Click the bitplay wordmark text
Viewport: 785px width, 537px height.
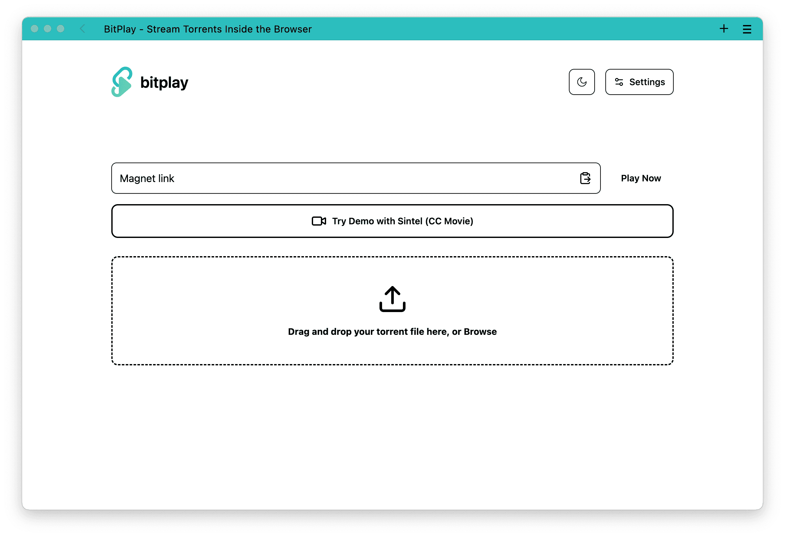point(164,83)
